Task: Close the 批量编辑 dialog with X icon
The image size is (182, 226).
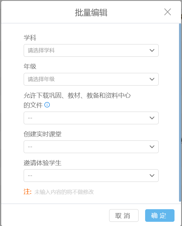Action: 168,12
